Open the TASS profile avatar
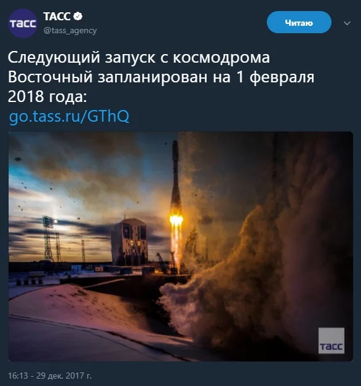Image resolution: width=361 pixels, height=386 pixels. (22, 23)
